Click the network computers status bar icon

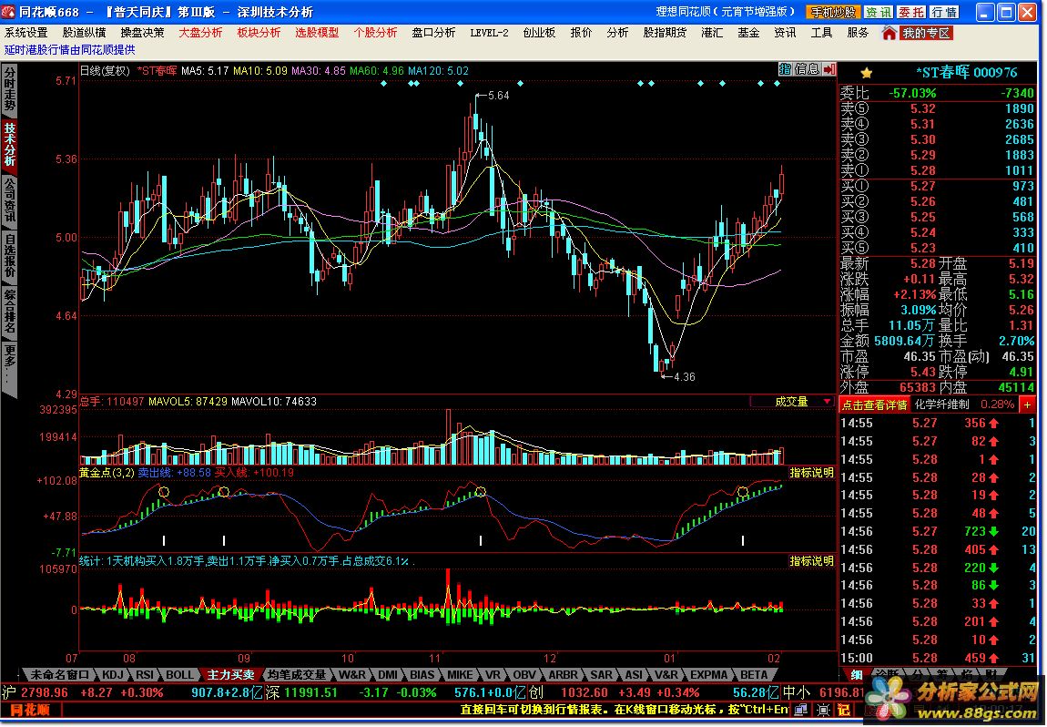pos(800,710)
